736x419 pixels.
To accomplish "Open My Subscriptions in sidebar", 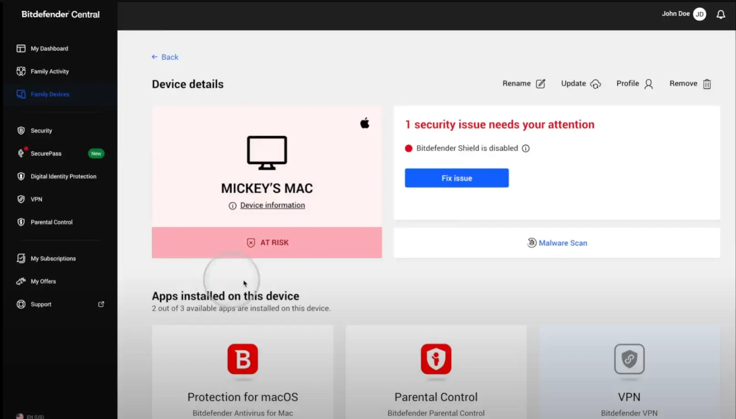I will click(53, 258).
